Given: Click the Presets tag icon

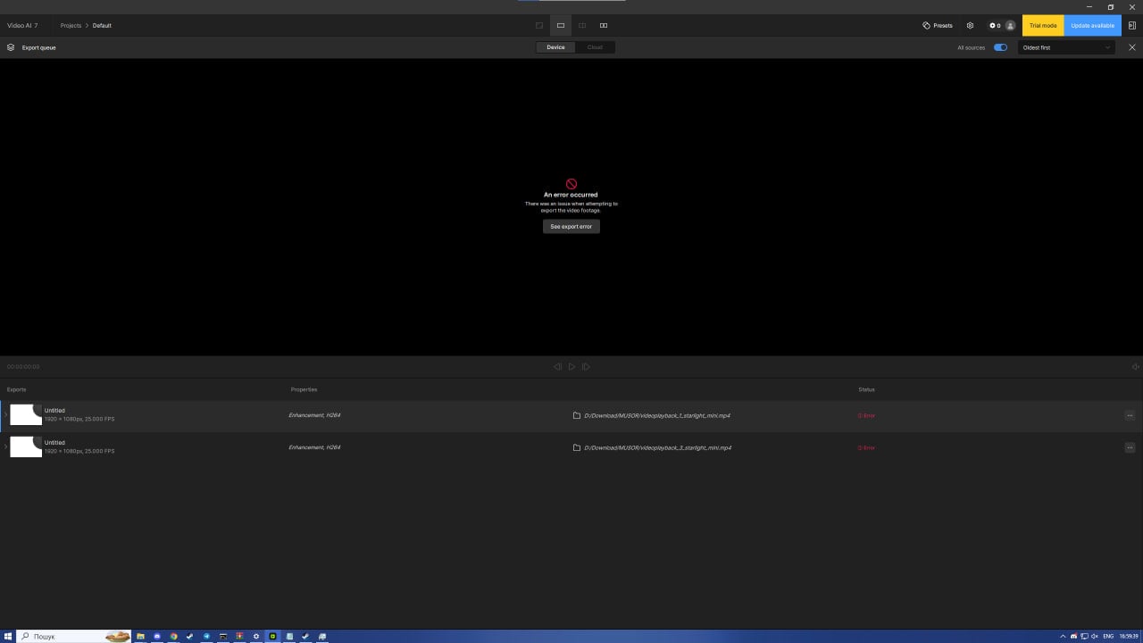Looking at the screenshot, I should point(926,26).
